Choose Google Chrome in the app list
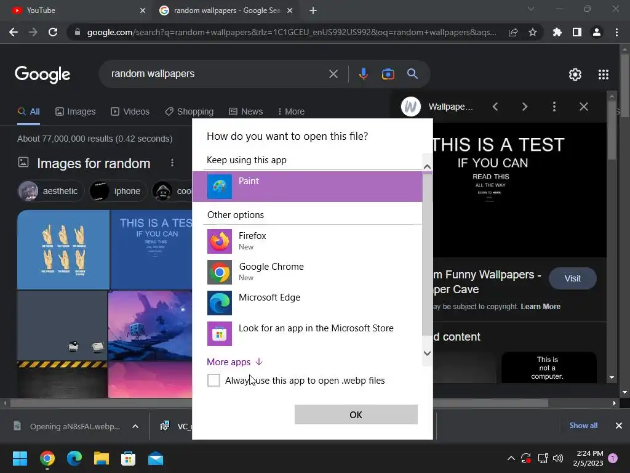Screen dimensions: 630x473 coord(307,272)
